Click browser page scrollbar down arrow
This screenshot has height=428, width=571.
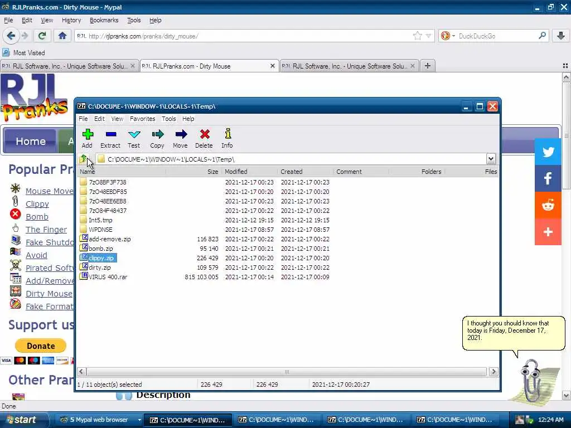(x=566, y=396)
